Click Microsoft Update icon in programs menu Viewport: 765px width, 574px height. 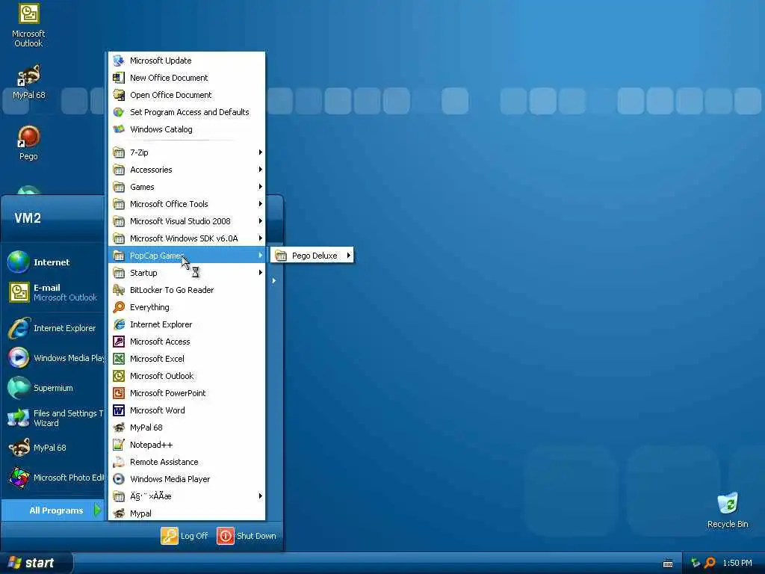click(x=119, y=61)
